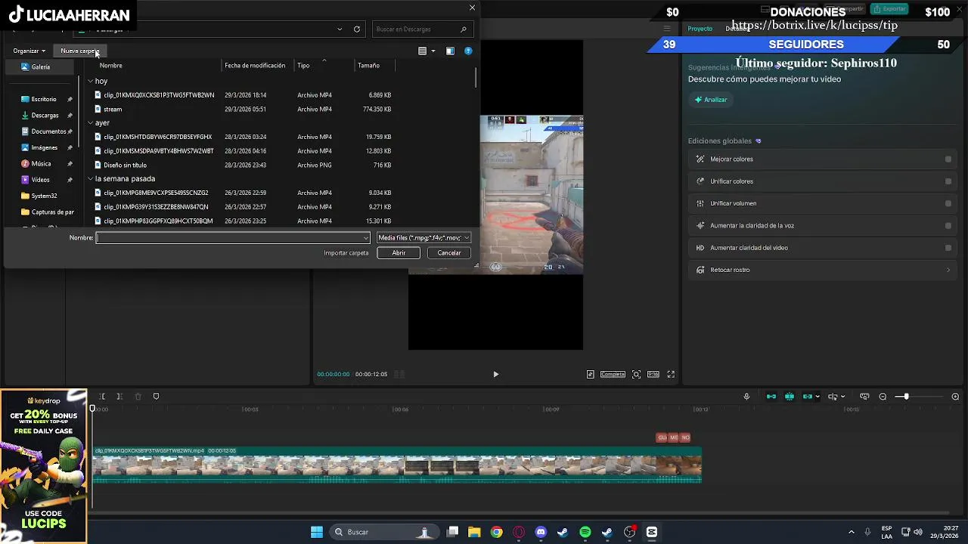Open Discord from the taskbar
This screenshot has height=544, width=968.
541,532
